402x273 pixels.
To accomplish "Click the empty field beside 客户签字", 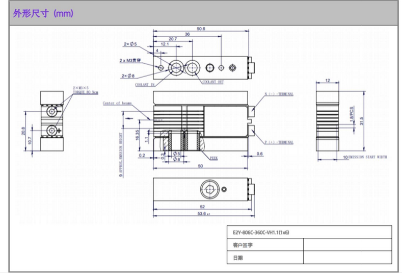I will coord(347,245).
